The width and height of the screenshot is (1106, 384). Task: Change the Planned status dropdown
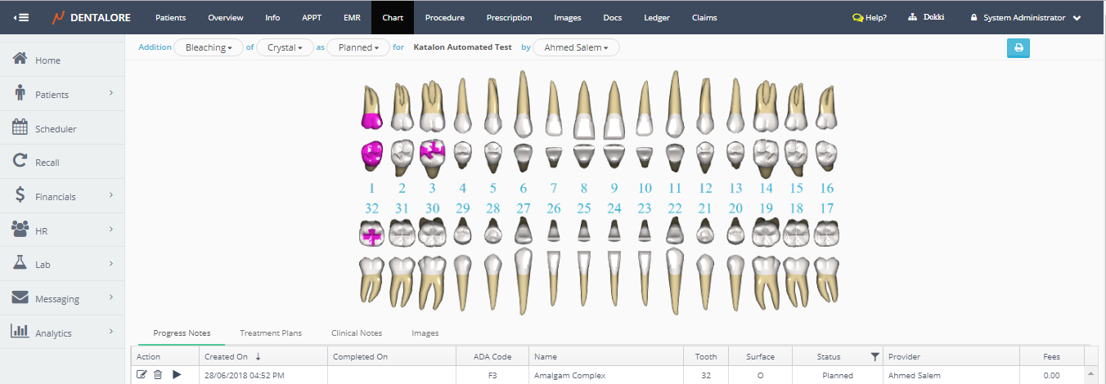(x=358, y=48)
